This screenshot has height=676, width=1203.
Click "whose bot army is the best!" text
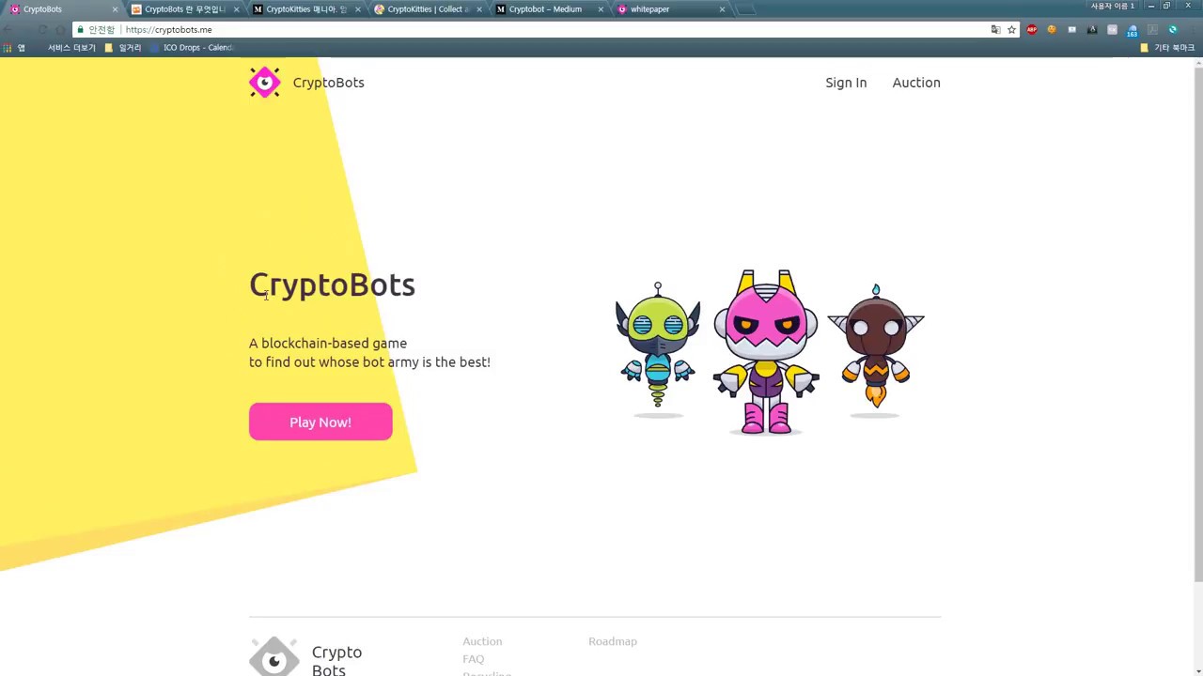(404, 362)
